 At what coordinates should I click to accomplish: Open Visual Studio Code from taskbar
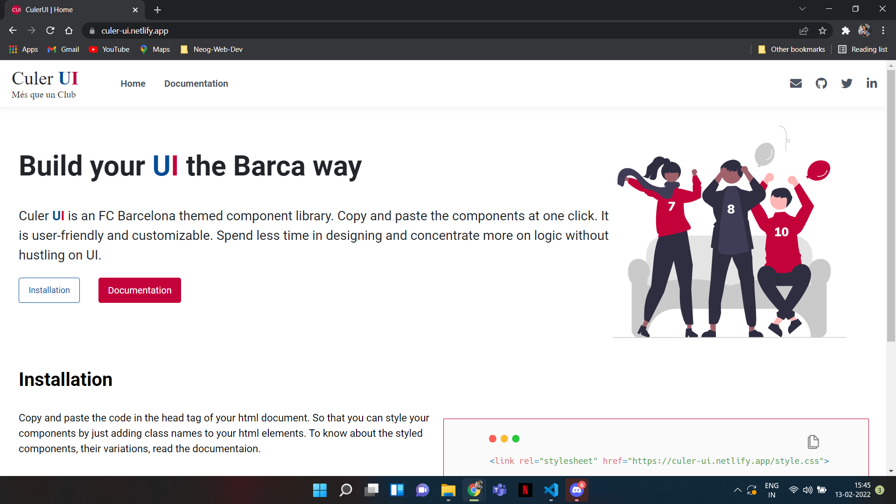[551, 490]
